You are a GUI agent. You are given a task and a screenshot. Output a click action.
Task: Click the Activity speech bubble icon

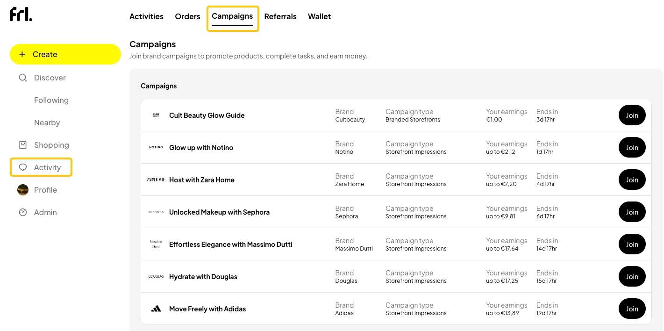point(22,167)
